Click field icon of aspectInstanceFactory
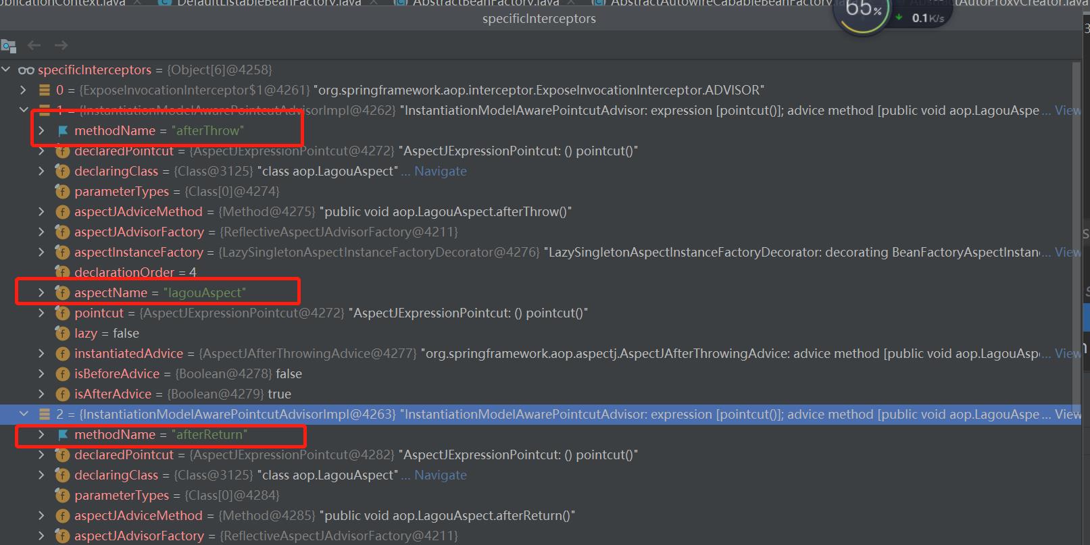1090x545 pixels. click(x=63, y=252)
